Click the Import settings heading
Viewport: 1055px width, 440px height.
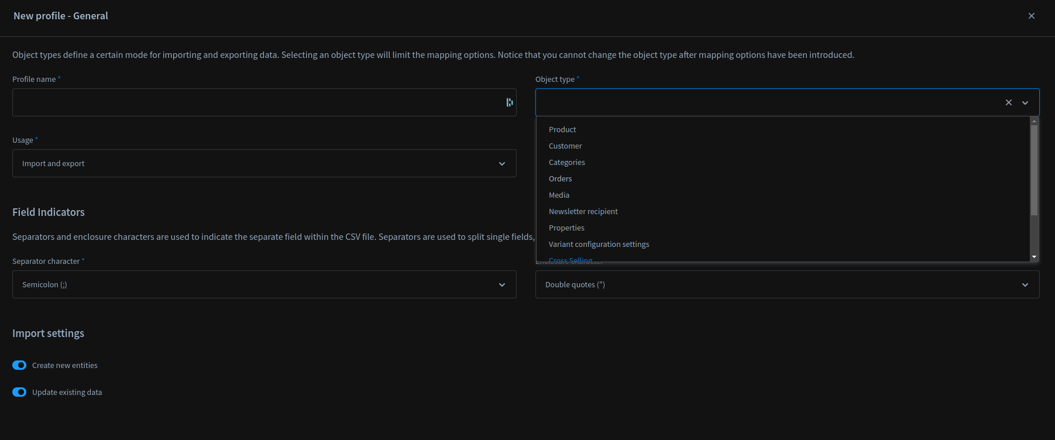click(48, 333)
